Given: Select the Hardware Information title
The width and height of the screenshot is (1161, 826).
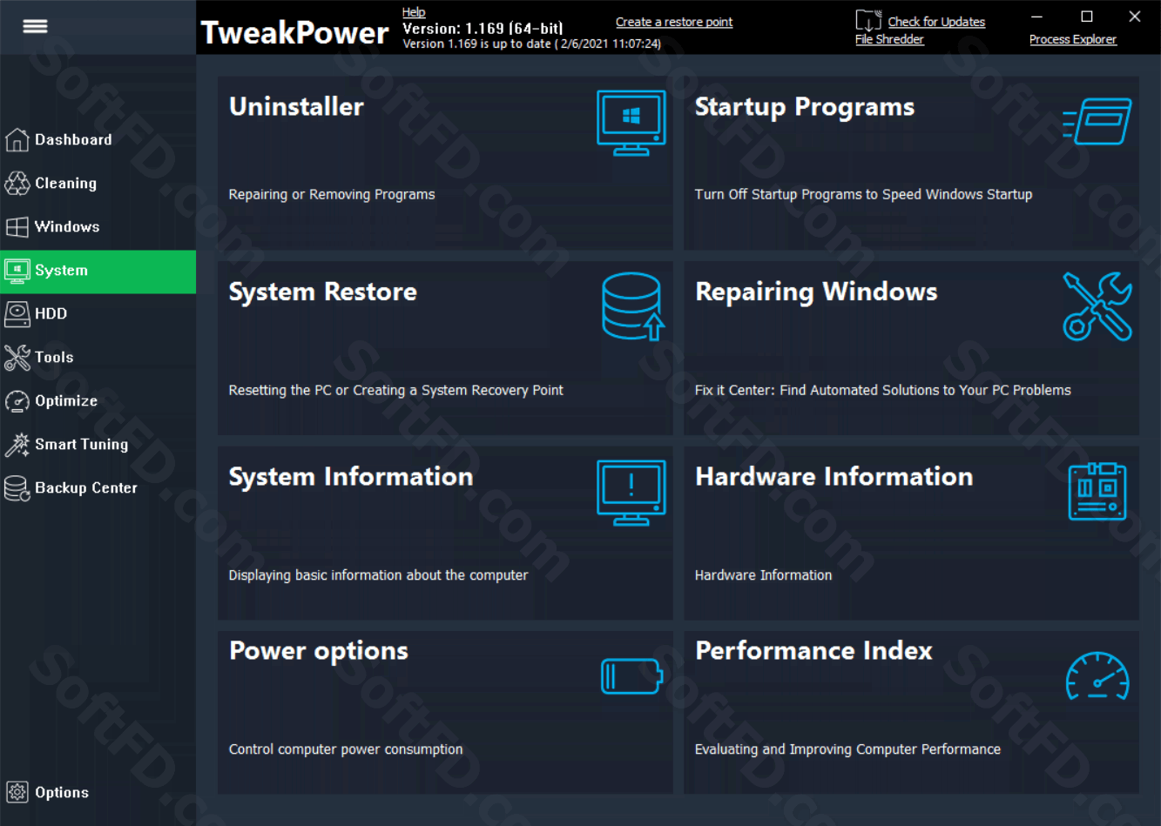Looking at the screenshot, I should click(834, 476).
